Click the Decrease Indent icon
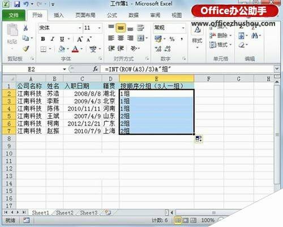The width and height of the screenshot is (283, 227). [112, 49]
